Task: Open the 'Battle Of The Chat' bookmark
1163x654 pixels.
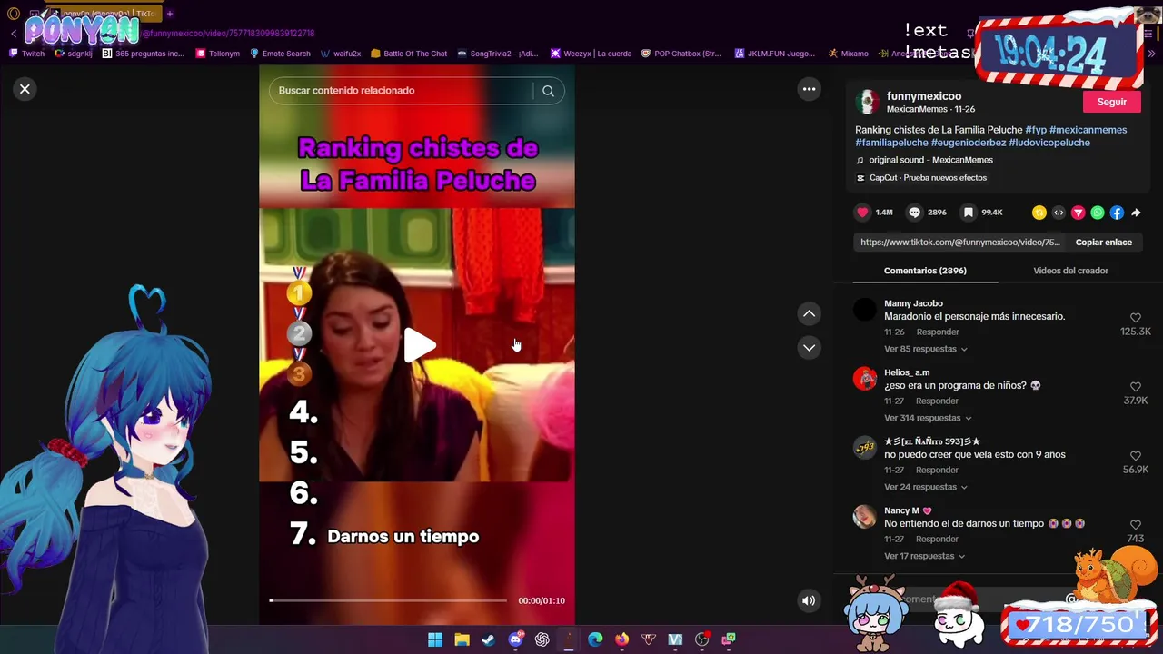Action: click(x=409, y=54)
